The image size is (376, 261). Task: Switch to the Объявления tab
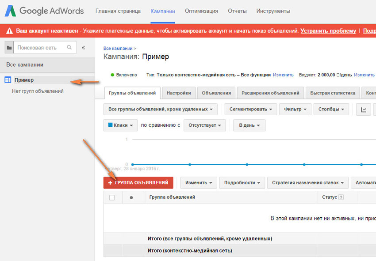[x=216, y=93]
